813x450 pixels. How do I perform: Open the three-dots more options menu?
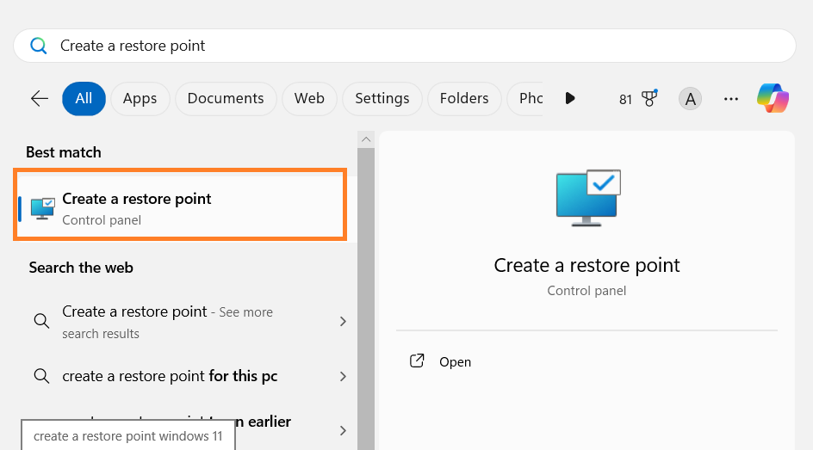(731, 99)
